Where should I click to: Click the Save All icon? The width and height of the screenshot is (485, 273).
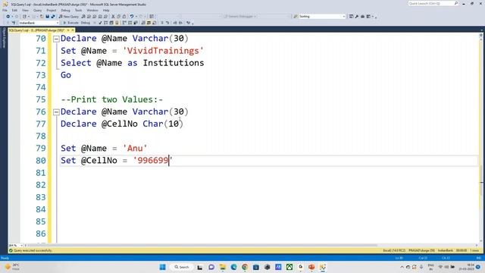click(53, 17)
